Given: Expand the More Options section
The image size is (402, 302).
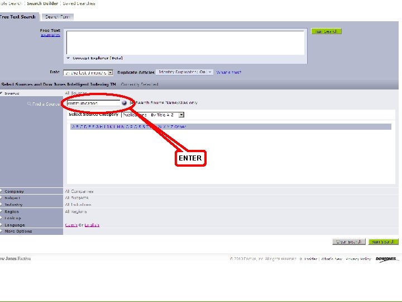Looking at the screenshot, I should [x=1, y=231].
